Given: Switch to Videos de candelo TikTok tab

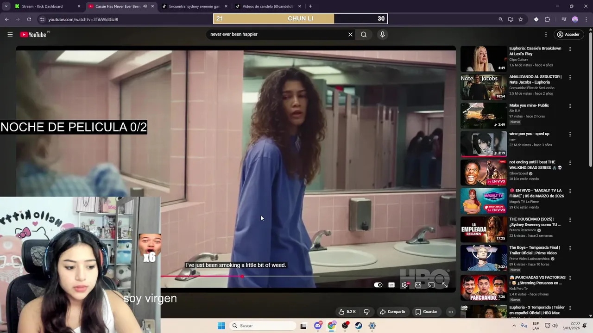Looking at the screenshot, I should 267,6.
